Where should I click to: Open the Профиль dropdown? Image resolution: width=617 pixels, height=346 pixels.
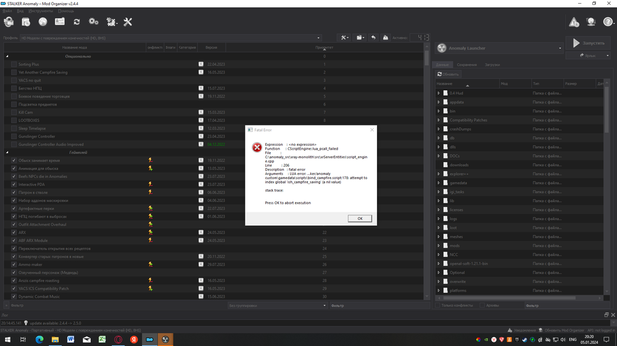(x=170, y=38)
